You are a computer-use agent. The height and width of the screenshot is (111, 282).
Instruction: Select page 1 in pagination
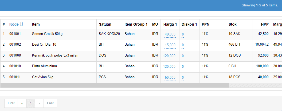[31, 103]
